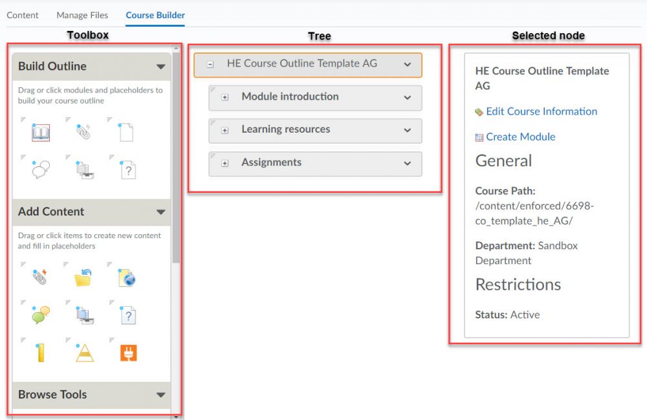This screenshot has height=420, width=647.
Task: Click the Restrictions heading
Action: click(x=518, y=284)
